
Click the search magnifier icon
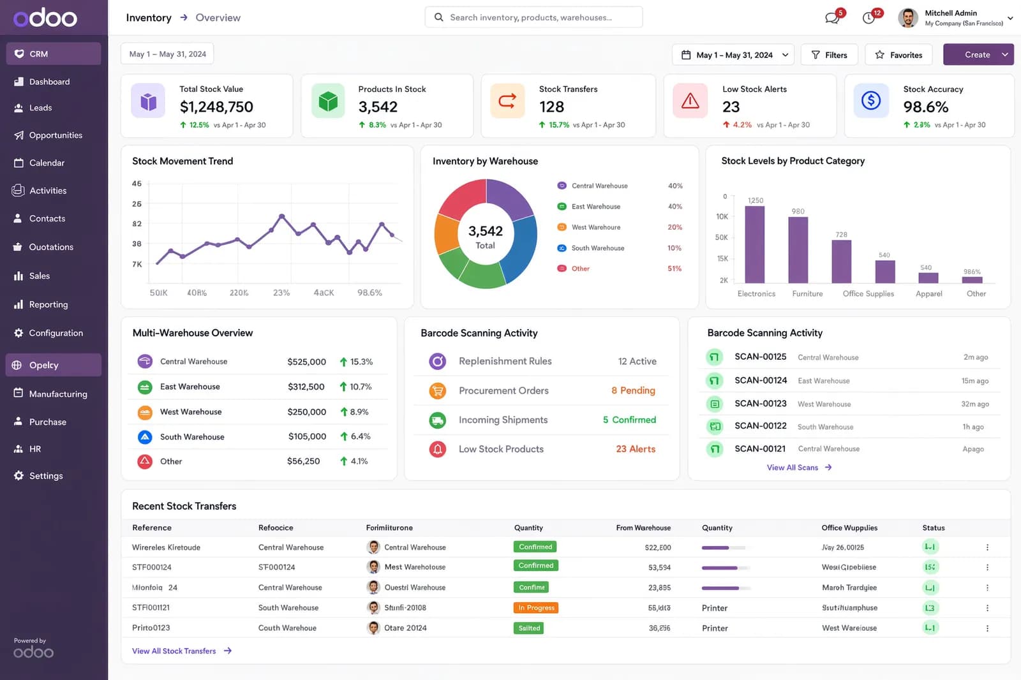coord(439,17)
